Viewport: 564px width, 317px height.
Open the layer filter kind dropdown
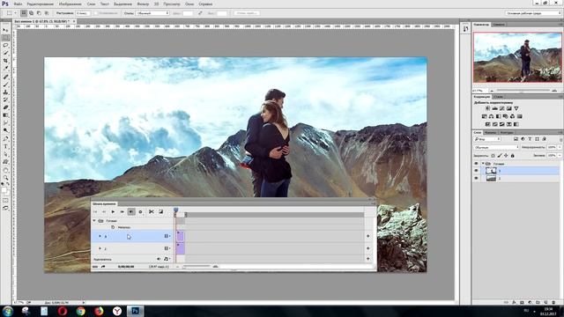(487, 139)
